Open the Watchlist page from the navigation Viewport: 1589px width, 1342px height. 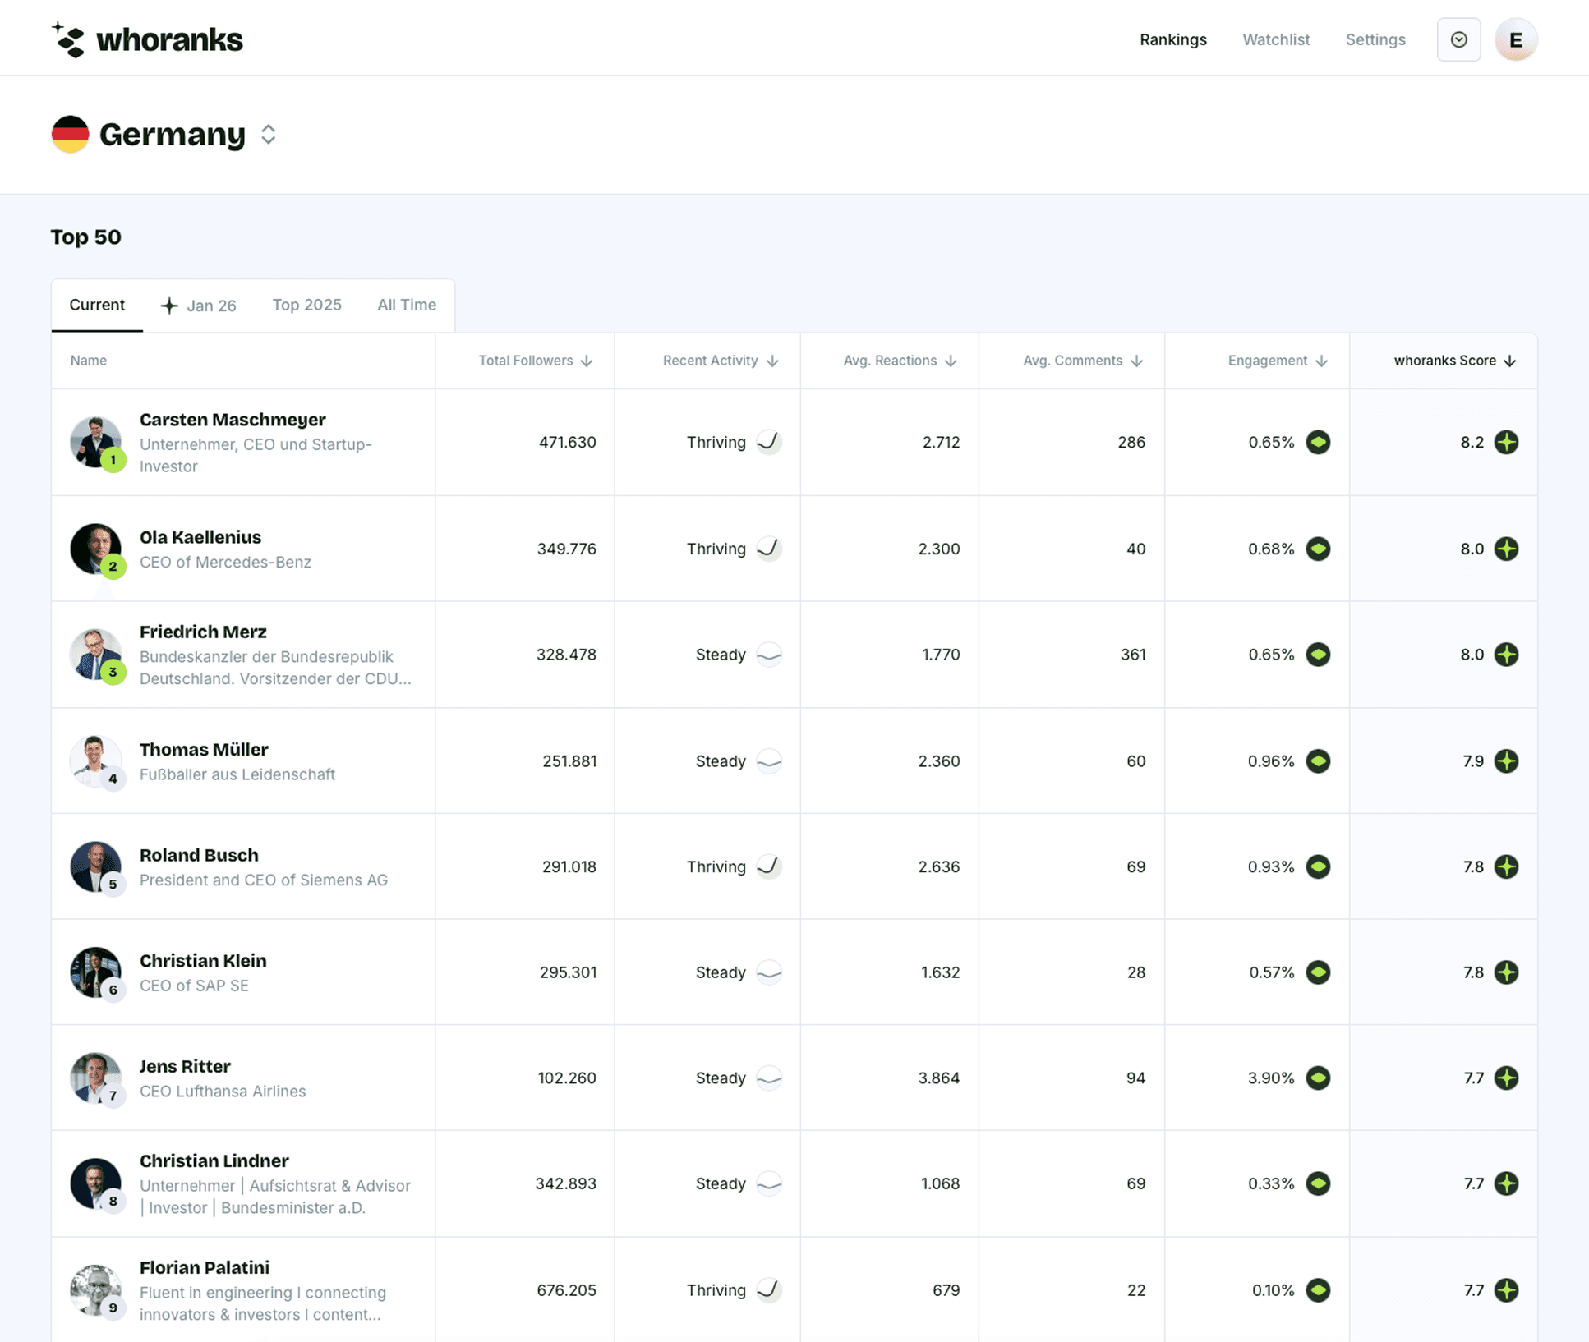pyautogui.click(x=1276, y=39)
